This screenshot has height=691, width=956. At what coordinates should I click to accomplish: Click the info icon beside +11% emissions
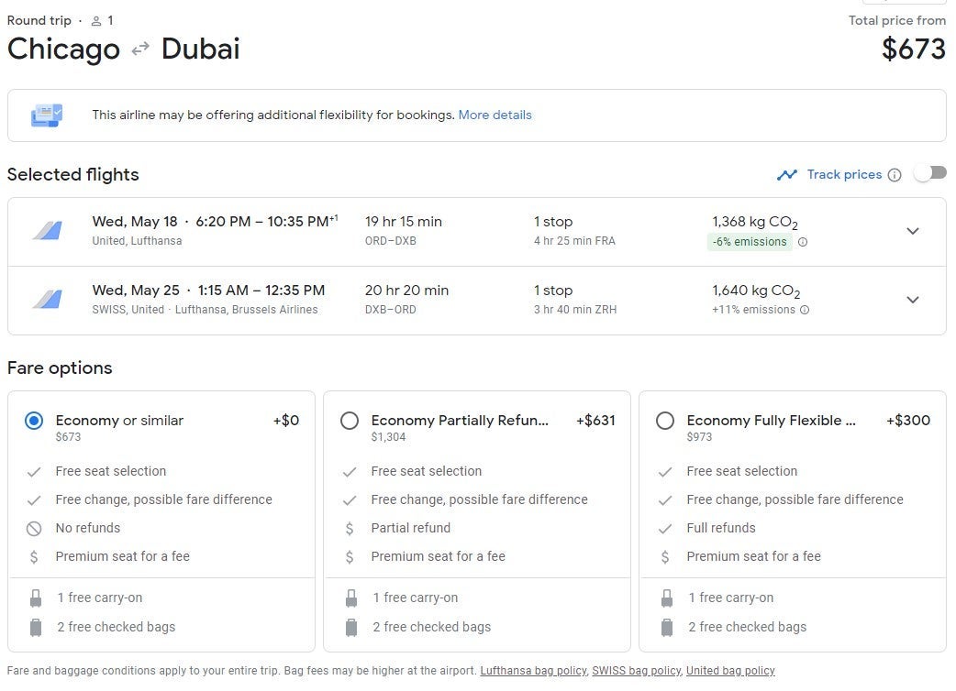tap(805, 310)
